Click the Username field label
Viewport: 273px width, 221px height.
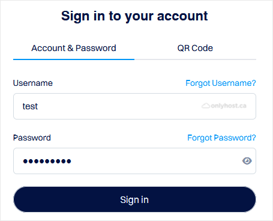click(x=33, y=83)
